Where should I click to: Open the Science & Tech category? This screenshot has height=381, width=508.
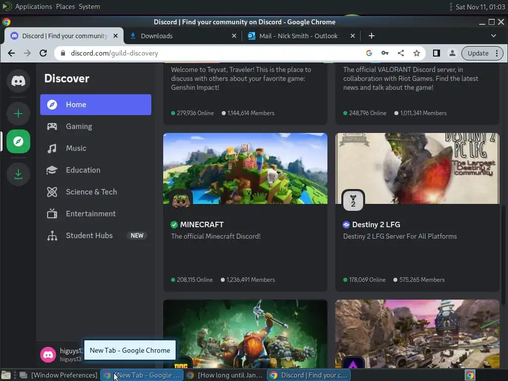pos(96,192)
